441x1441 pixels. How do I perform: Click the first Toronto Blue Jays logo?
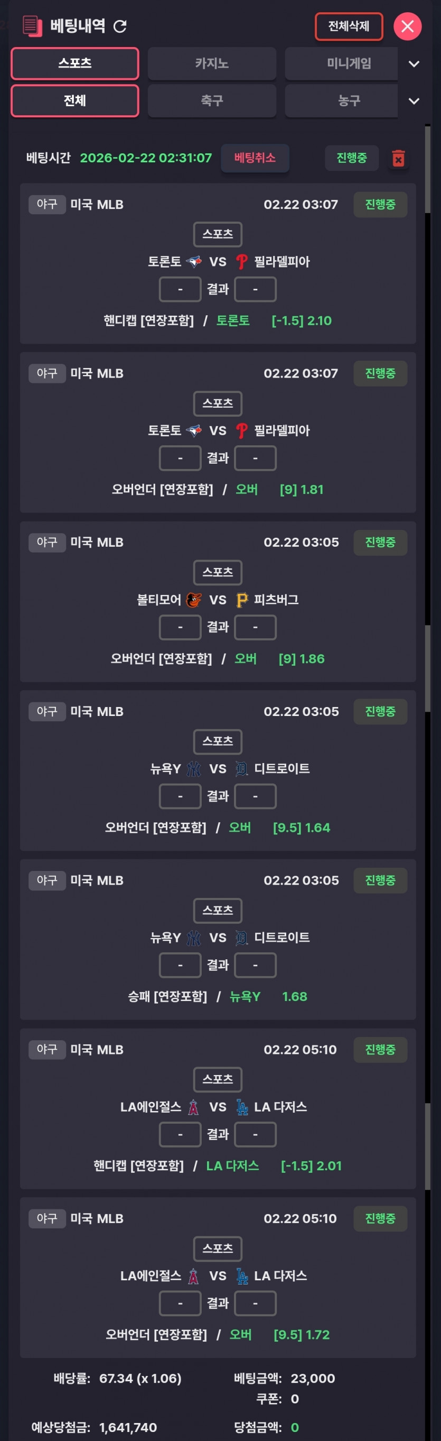193,261
